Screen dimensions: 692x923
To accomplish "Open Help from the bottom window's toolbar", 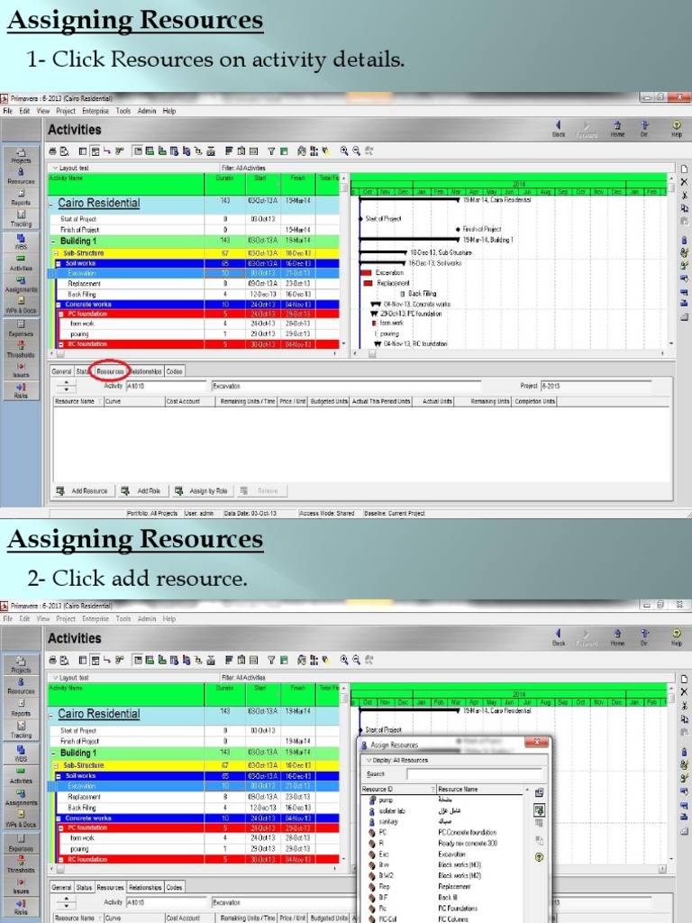I will pyautogui.click(x=676, y=638).
